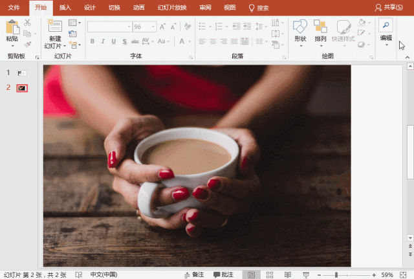This screenshot has height=279, width=414.
Task: Toggle Italic formatting
Action: tap(103, 41)
